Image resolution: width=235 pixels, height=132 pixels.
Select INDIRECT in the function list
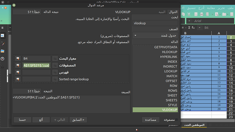(x=155, y=67)
